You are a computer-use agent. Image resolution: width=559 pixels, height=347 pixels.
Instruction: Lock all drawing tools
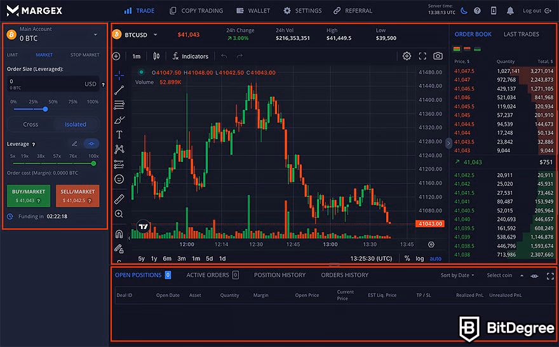click(119, 249)
